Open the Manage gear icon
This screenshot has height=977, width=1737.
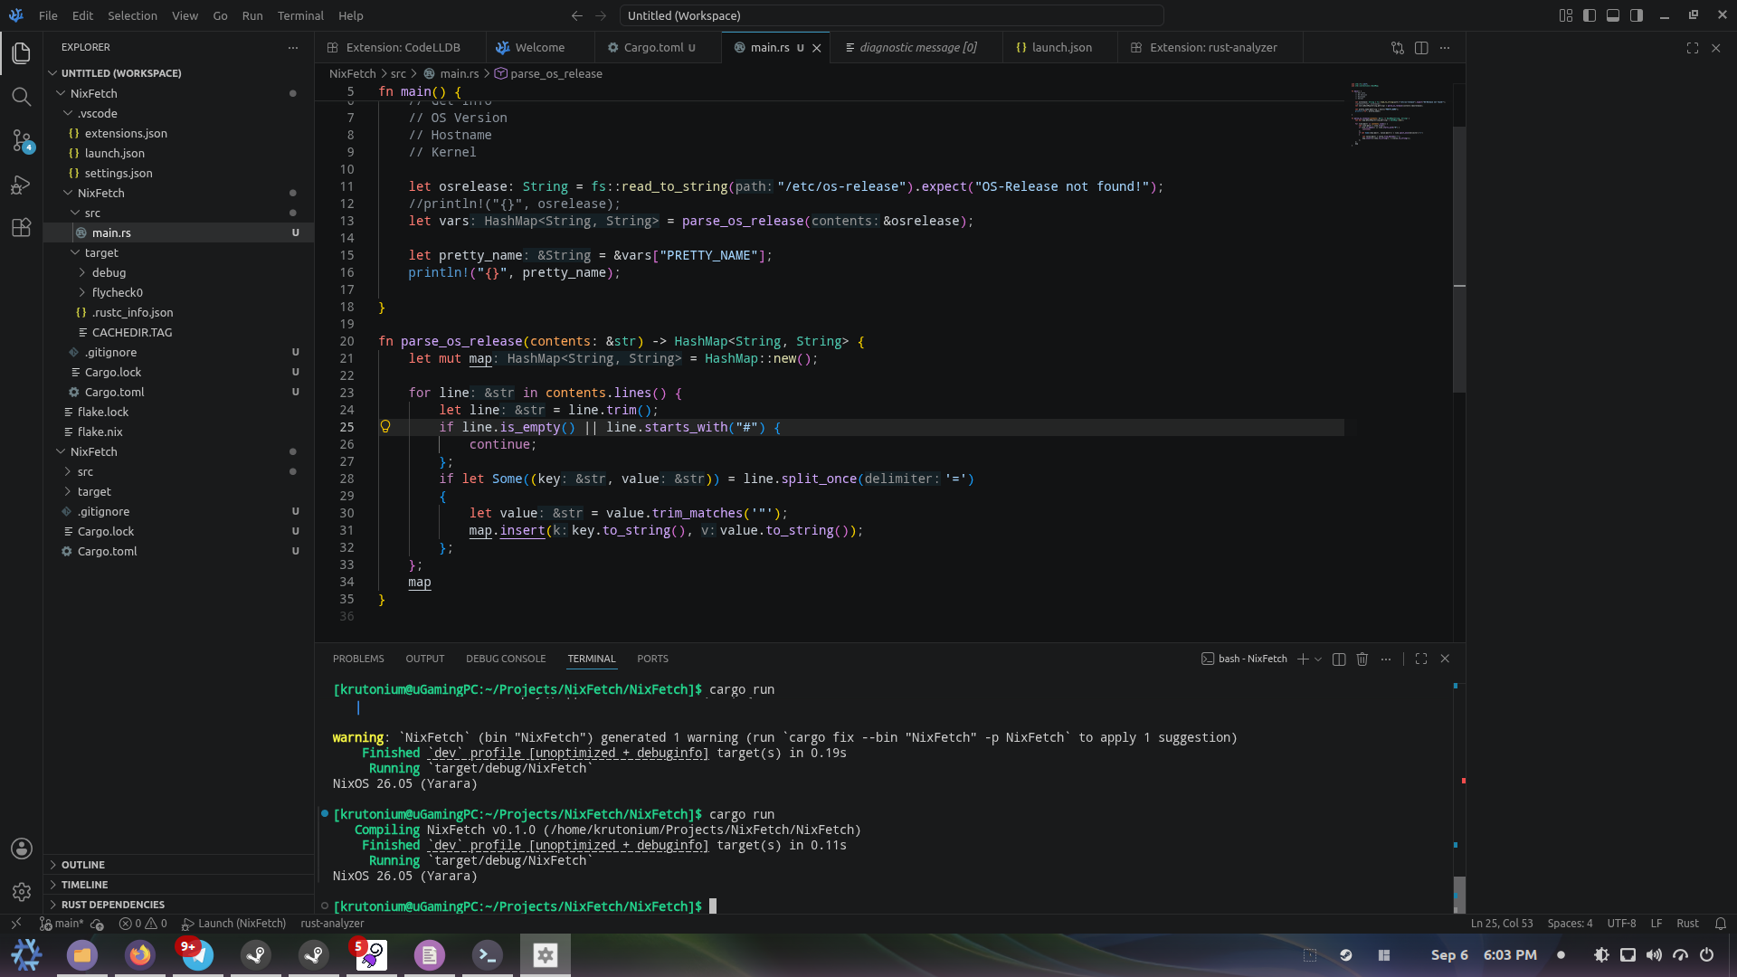(x=21, y=892)
